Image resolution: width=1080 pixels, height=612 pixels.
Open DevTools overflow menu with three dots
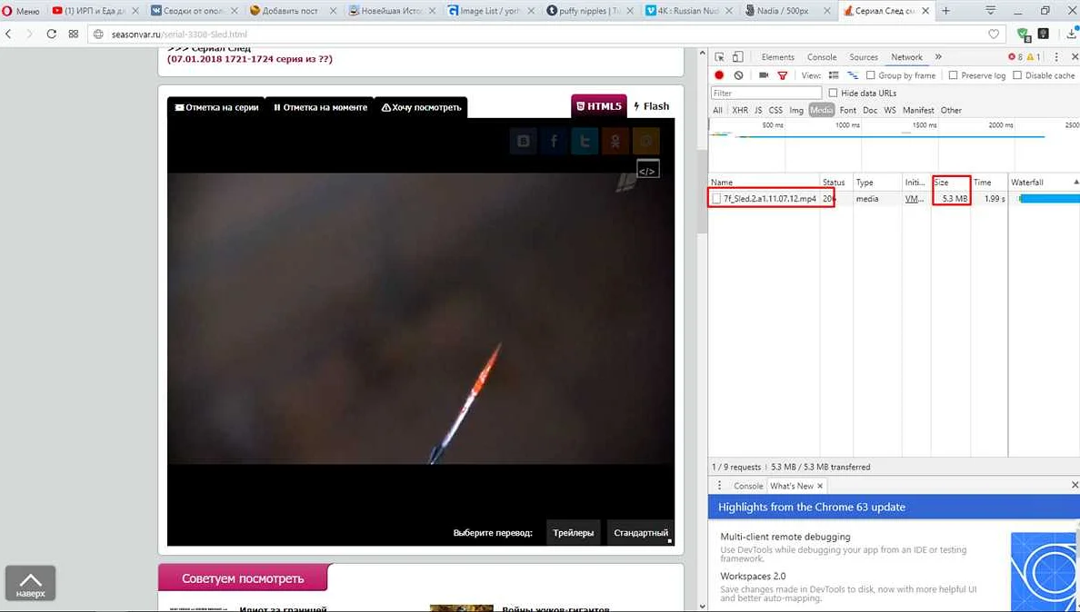click(1055, 56)
